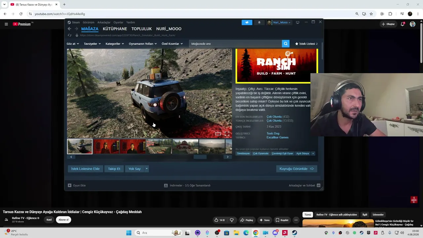Reload the Chrome page
423x238 pixels.
tap(21, 14)
